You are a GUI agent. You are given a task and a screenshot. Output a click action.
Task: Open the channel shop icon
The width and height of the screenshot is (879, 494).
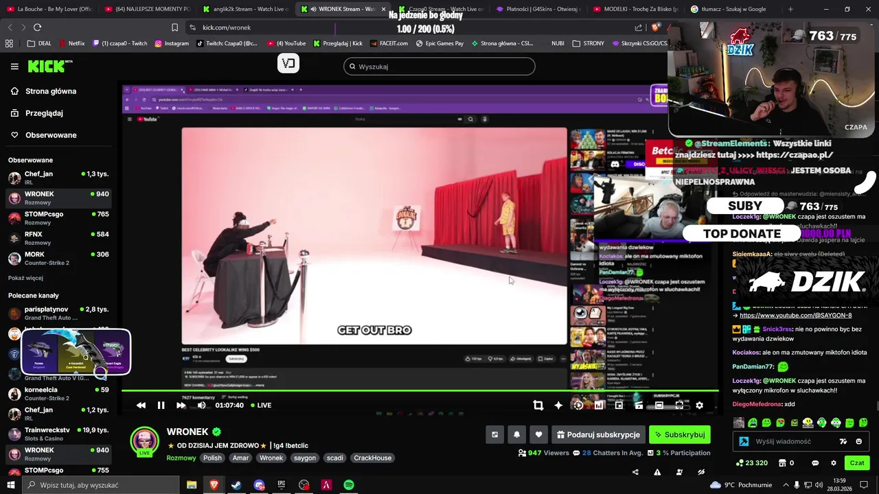782,463
